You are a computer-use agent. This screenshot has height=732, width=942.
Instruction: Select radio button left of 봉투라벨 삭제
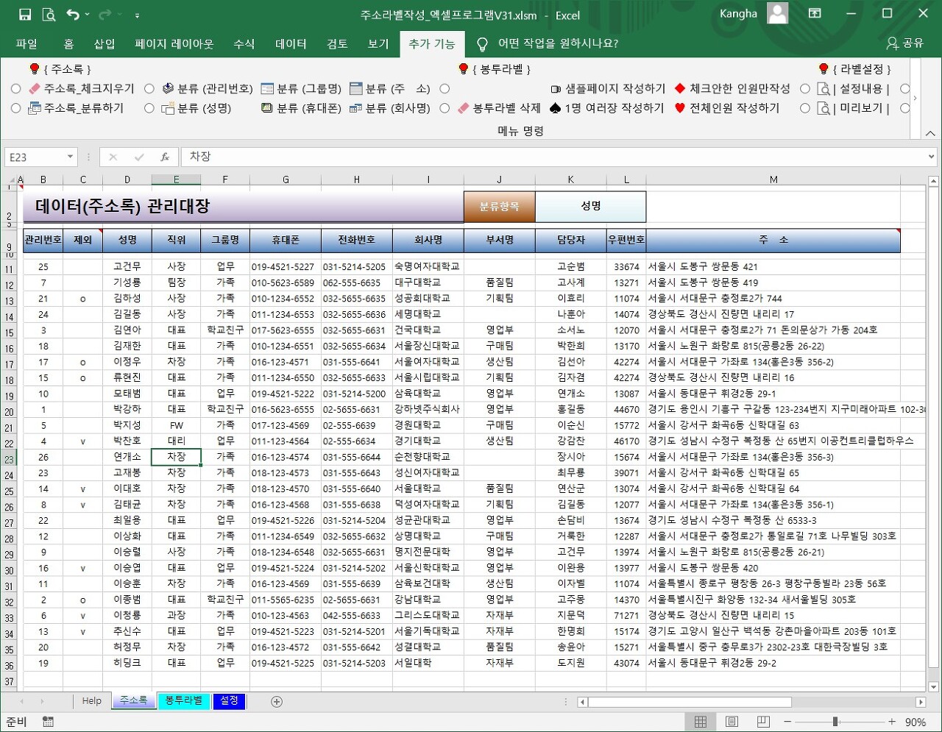[x=445, y=108]
